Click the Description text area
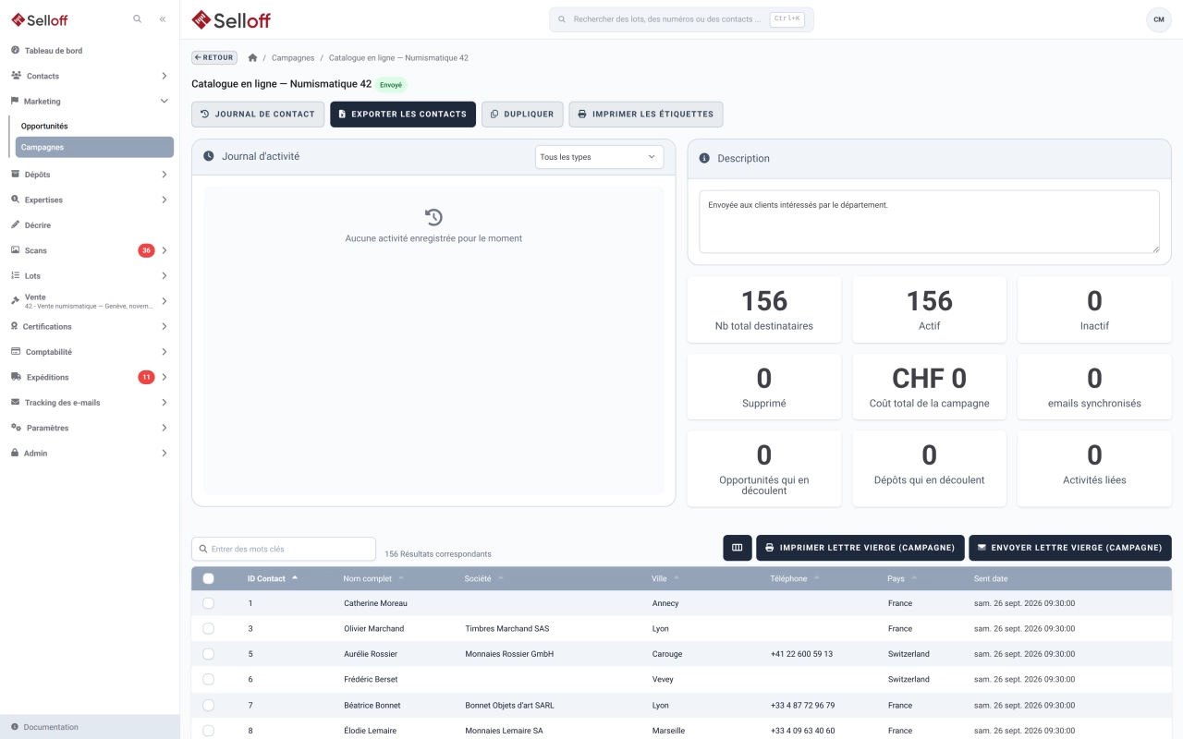This screenshot has width=1183, height=739. (x=929, y=222)
